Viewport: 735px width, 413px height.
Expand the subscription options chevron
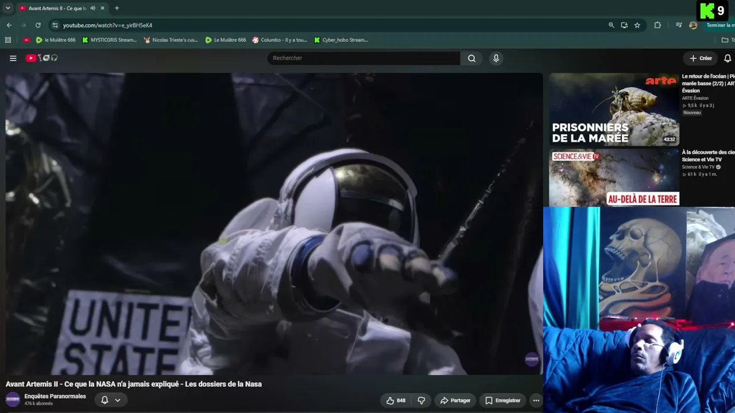pyautogui.click(x=118, y=400)
